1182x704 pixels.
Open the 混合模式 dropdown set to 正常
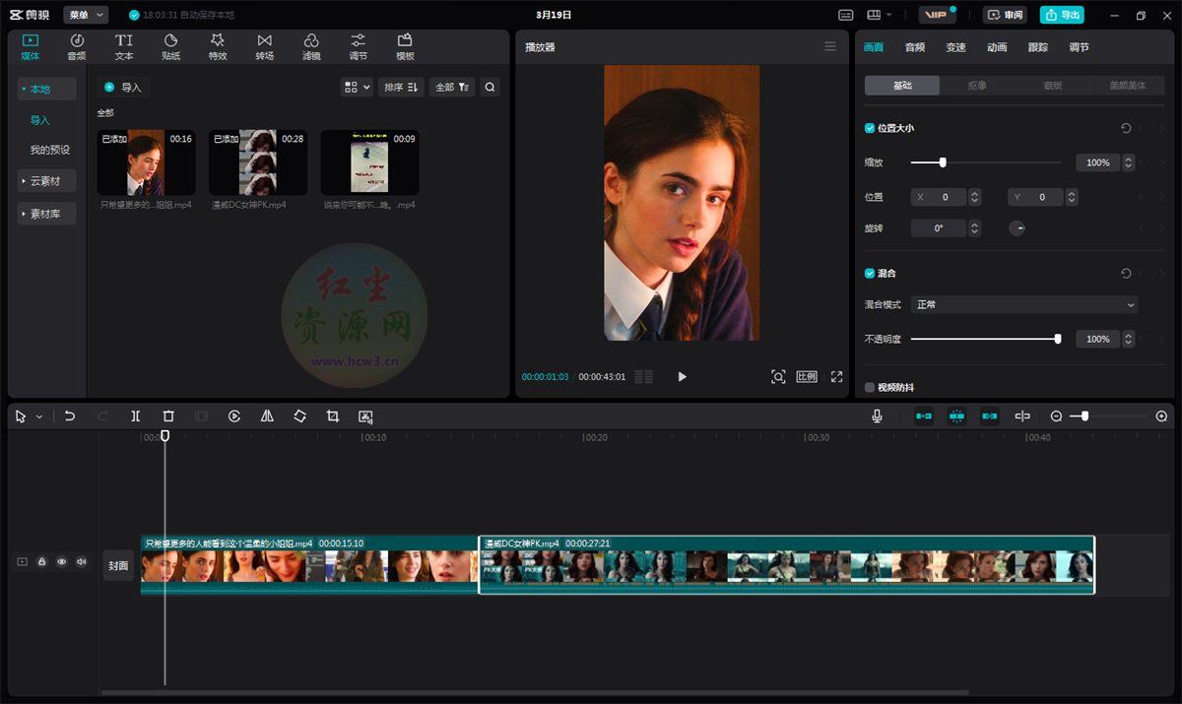click(1024, 304)
